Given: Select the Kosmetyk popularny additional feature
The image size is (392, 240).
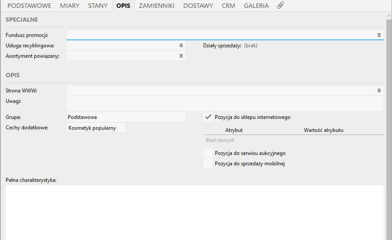Looking at the screenshot, I should (x=96, y=128).
